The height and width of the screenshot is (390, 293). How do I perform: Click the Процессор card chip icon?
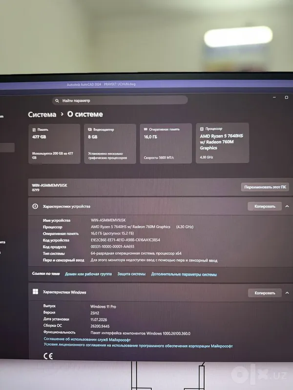coord(202,129)
